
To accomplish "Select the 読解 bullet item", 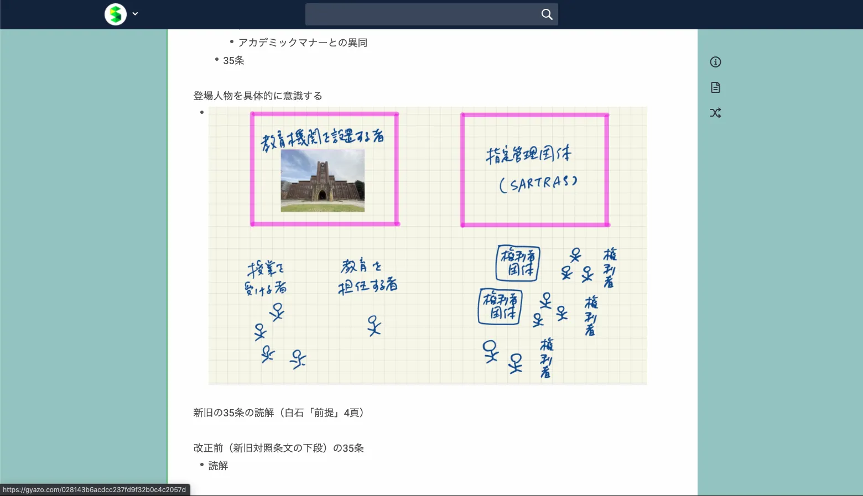I will pyautogui.click(x=218, y=466).
